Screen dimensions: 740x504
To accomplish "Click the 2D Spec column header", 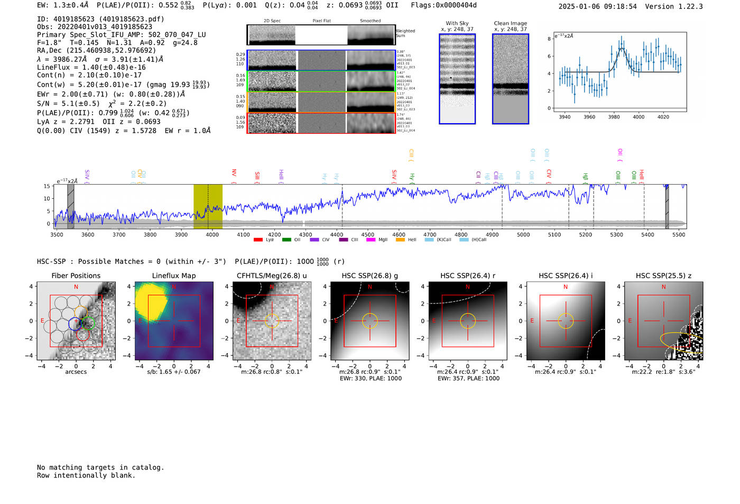I will (x=272, y=21).
